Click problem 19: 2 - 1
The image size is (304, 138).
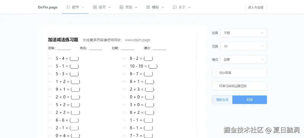coord(67,128)
